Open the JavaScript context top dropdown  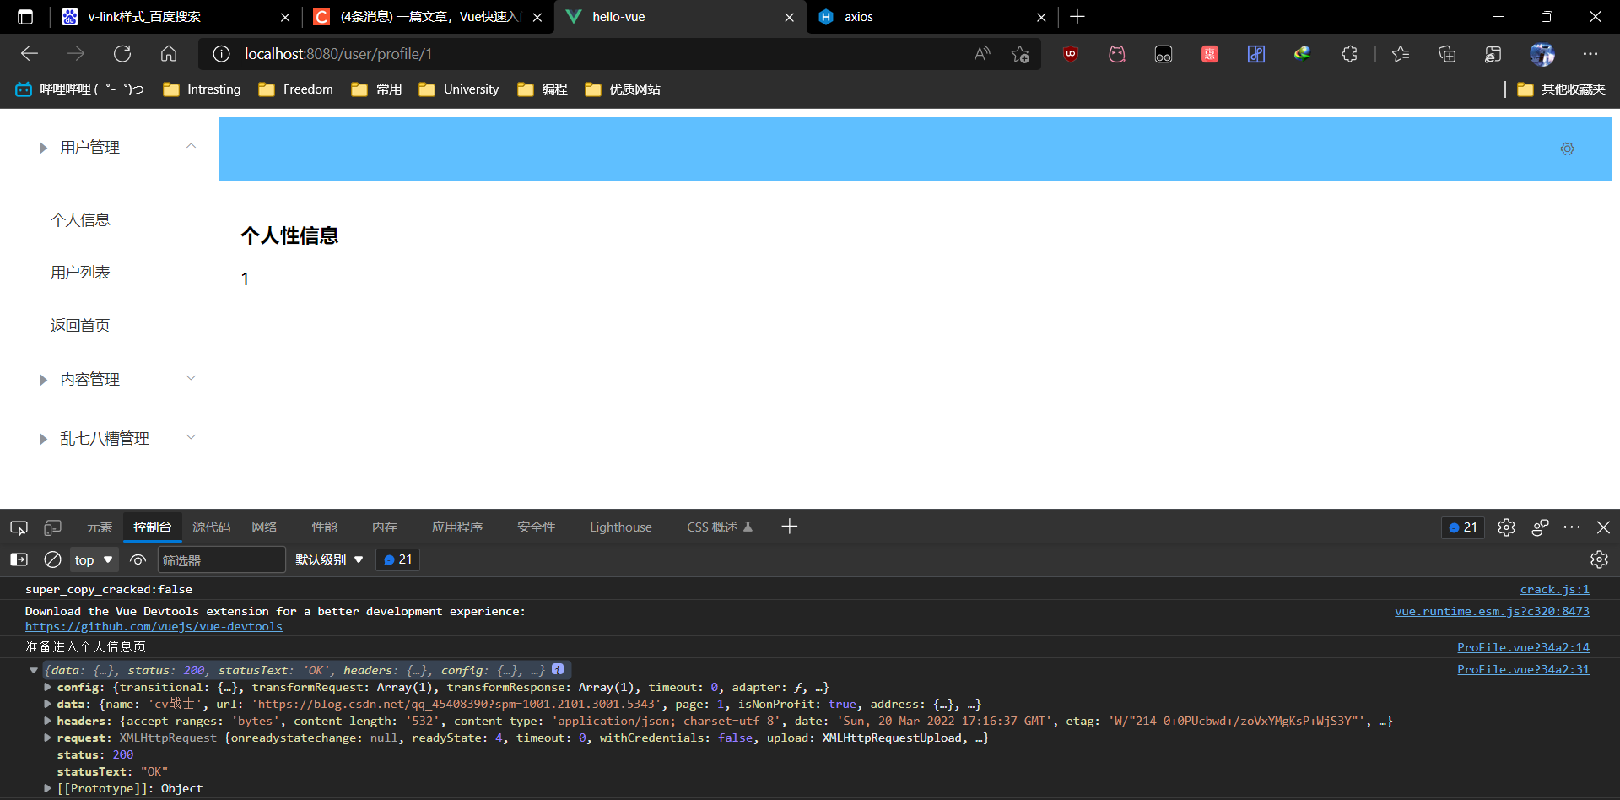pos(94,559)
